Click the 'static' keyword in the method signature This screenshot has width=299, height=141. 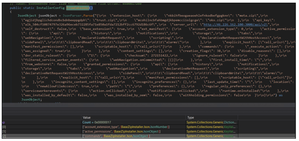29,8
